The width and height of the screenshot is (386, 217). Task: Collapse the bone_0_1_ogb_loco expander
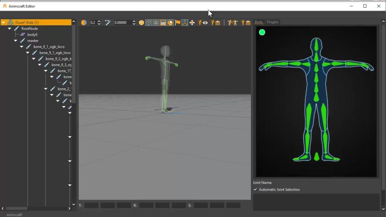[x=22, y=46]
